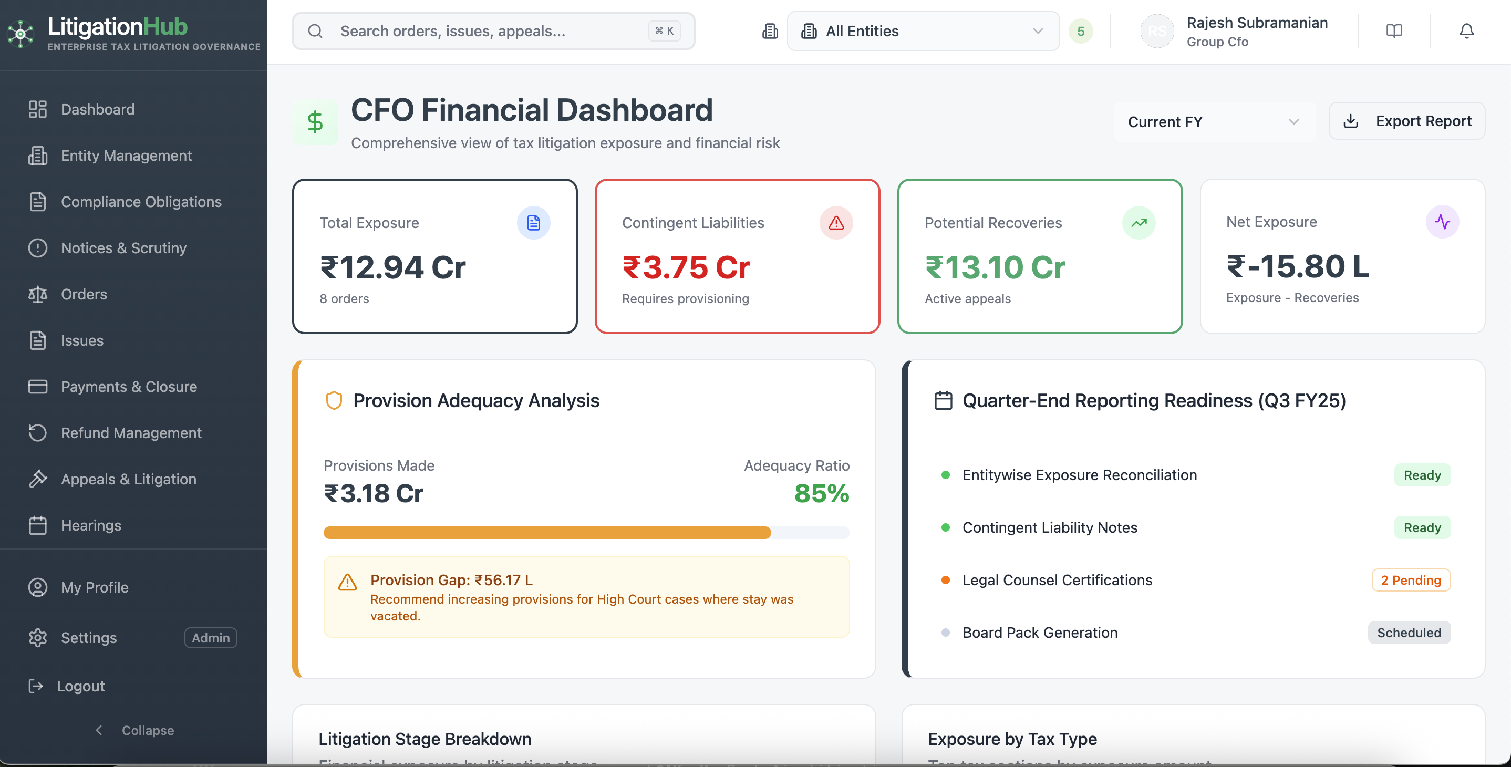Click the ⌘K shortcut badge
Viewport: 1511px width, 767px height.
tap(664, 31)
